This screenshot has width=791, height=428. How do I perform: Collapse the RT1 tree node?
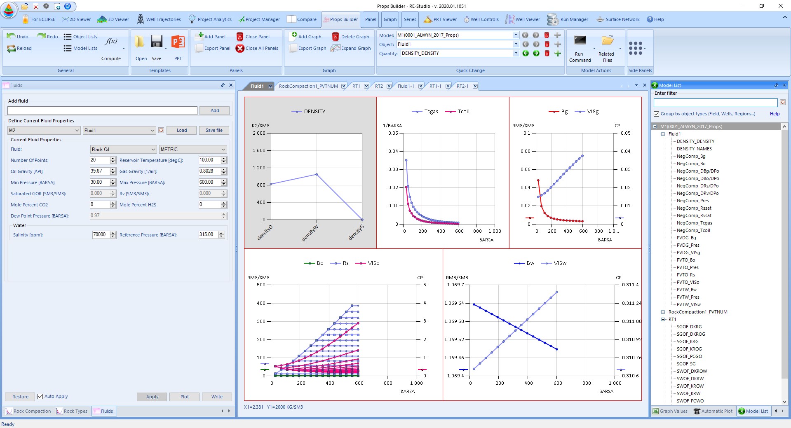coord(663,319)
